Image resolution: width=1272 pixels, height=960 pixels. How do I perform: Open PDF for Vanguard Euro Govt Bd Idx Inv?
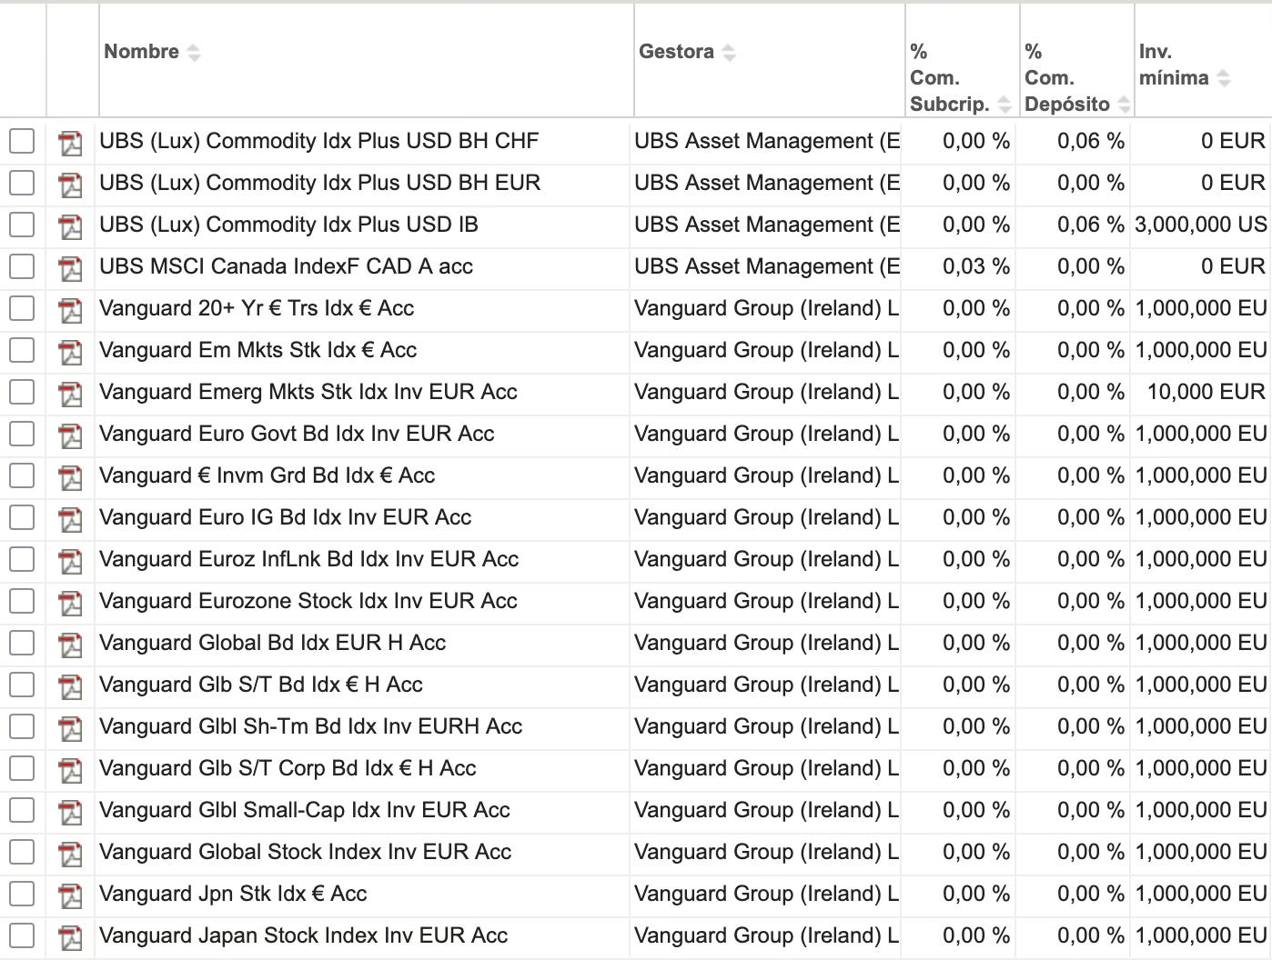70,435
